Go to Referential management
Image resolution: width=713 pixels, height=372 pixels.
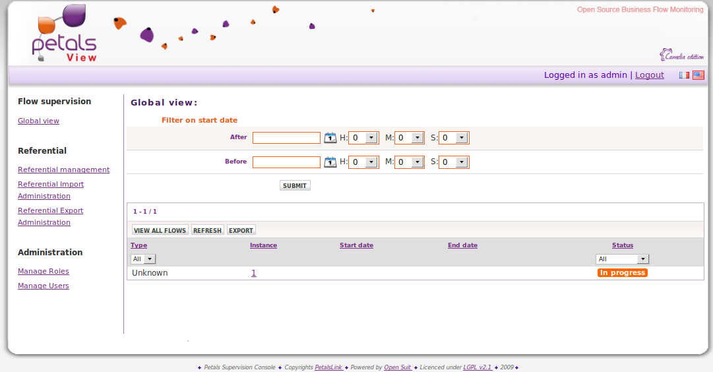coord(63,170)
